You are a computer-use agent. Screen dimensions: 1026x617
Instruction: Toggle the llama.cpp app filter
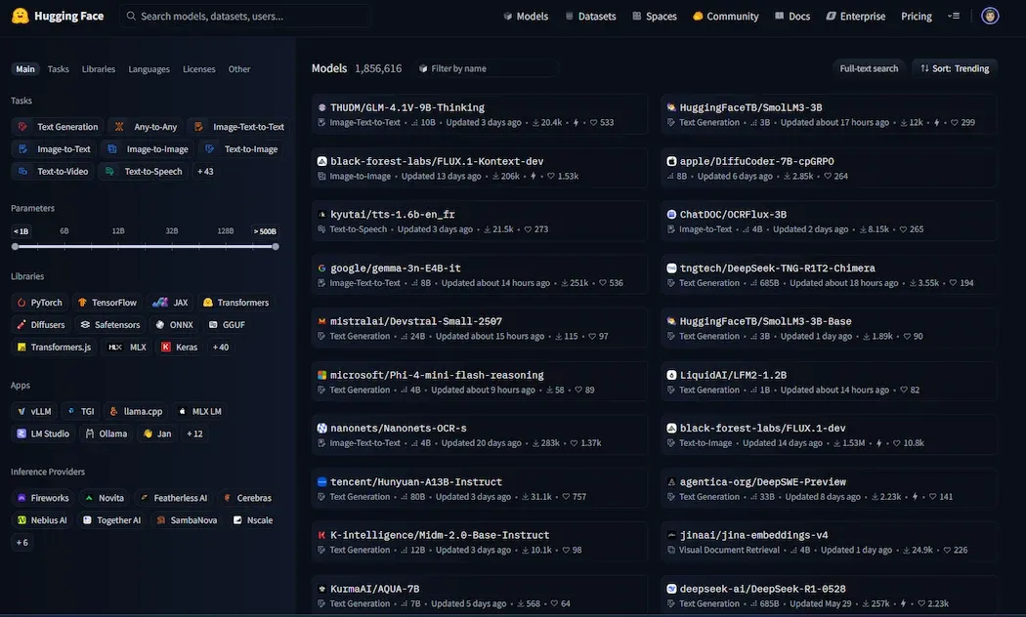(136, 411)
